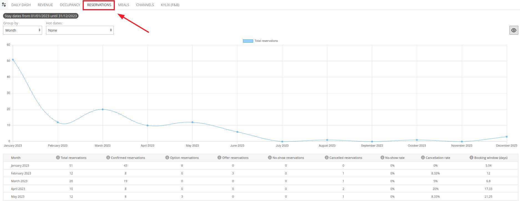Click booking window value 21.25

pyautogui.click(x=488, y=197)
